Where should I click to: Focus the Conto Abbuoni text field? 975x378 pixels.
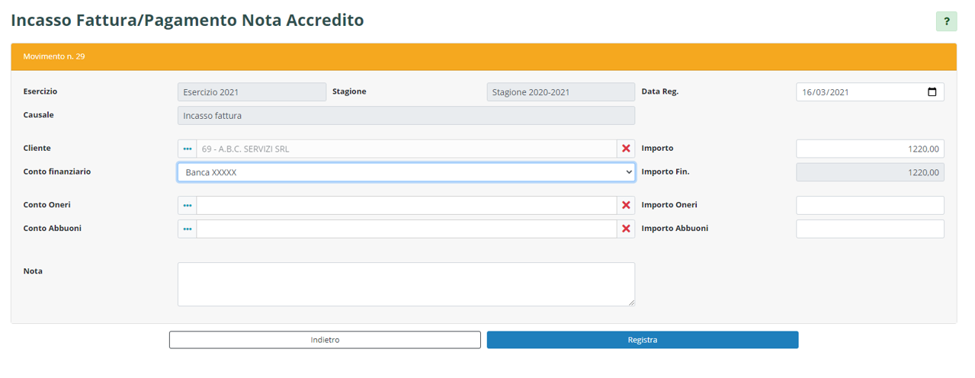point(406,229)
